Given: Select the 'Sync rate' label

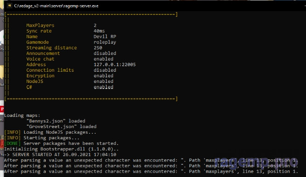Looking at the screenshot, I should 39,31.
